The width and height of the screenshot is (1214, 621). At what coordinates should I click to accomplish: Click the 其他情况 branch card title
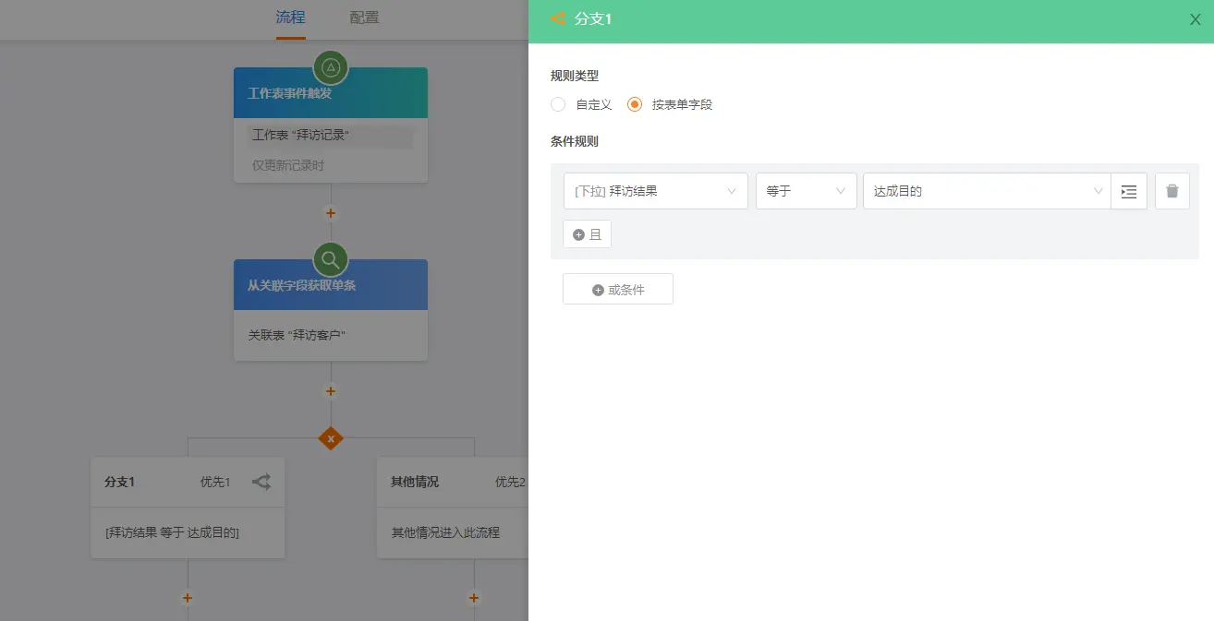(415, 482)
